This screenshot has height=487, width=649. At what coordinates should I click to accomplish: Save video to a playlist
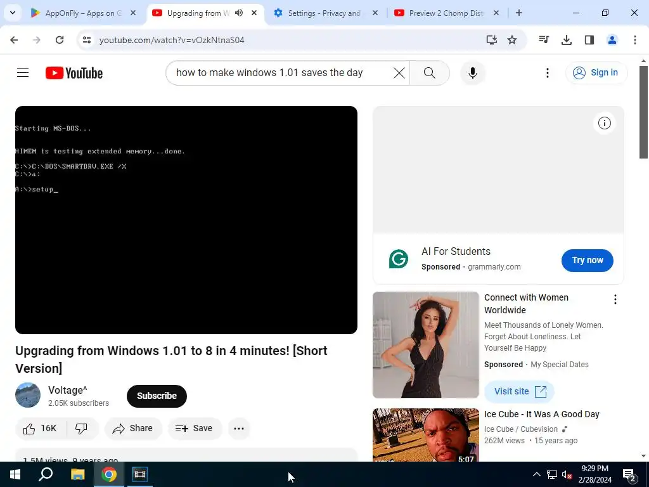[195, 428]
